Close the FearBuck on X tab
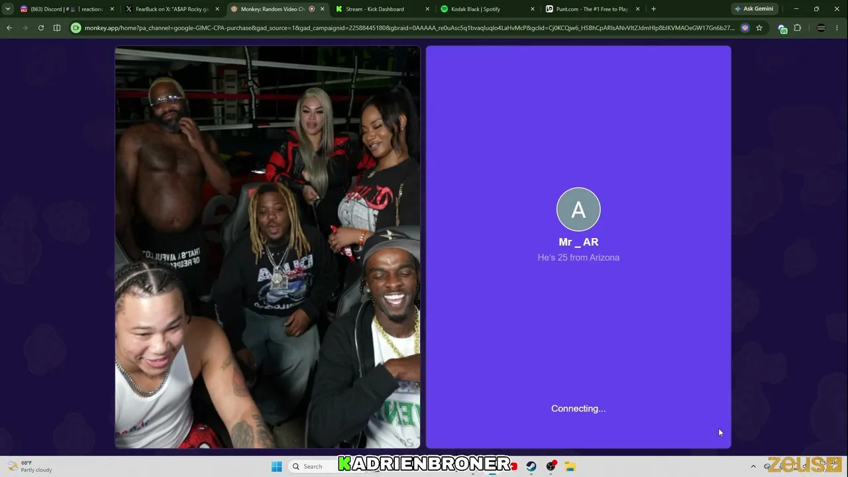This screenshot has width=848, height=477. pos(217,9)
